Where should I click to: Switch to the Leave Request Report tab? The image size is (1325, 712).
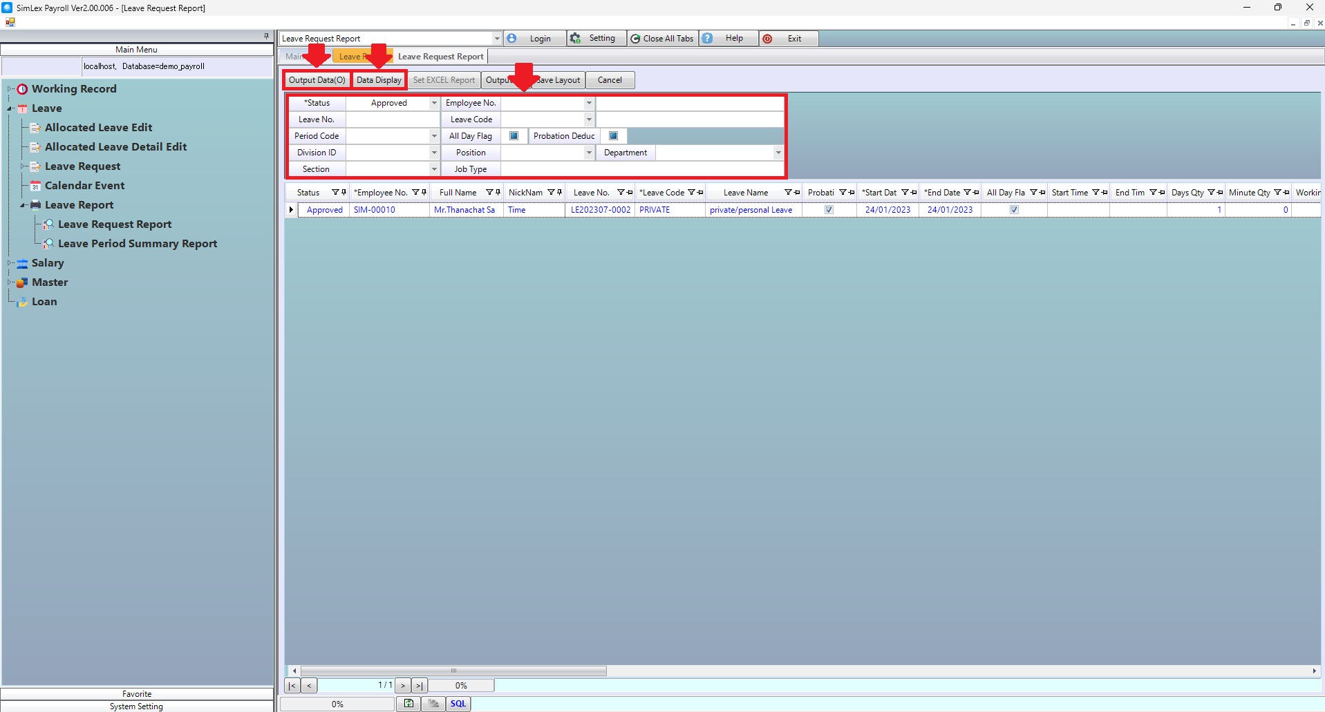440,57
